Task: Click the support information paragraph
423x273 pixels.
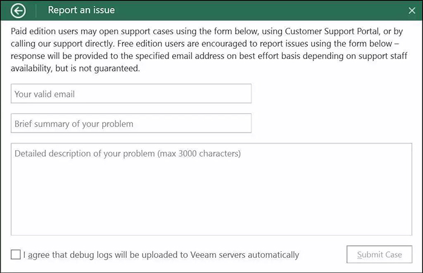Action: (x=209, y=50)
